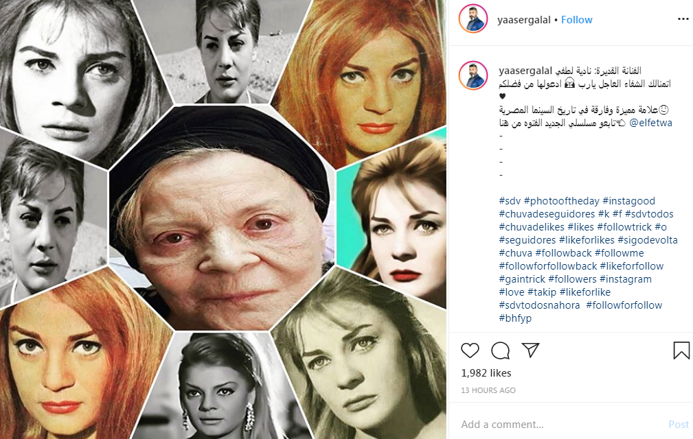Save post using bookmark icon
693x439 pixels.
tap(681, 351)
